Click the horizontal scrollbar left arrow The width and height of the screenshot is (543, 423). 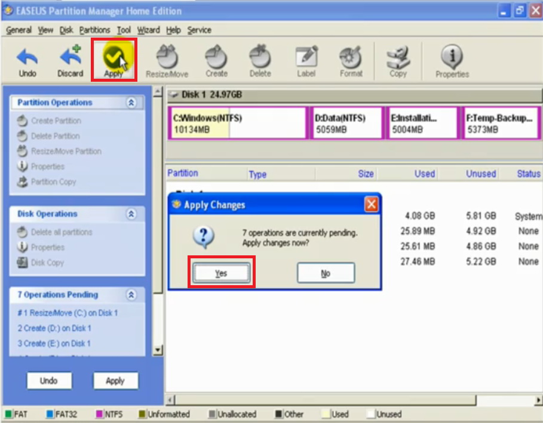pos(170,400)
